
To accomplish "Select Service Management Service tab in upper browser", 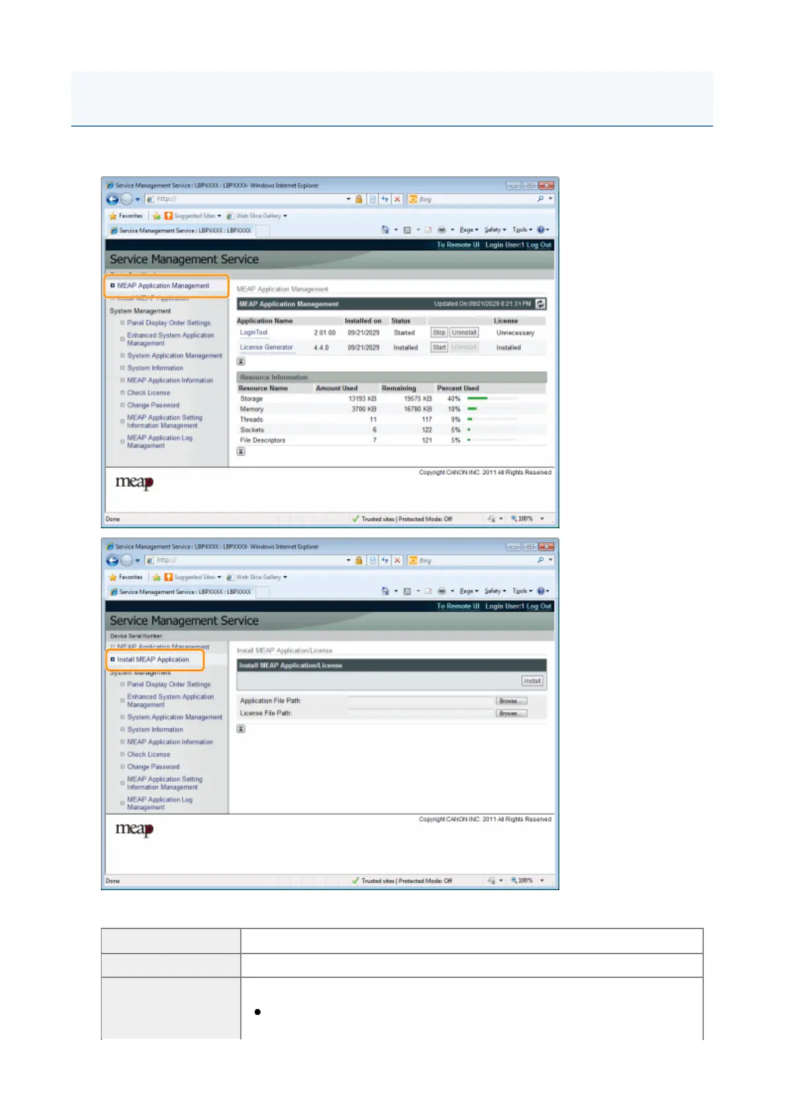I will point(180,230).
